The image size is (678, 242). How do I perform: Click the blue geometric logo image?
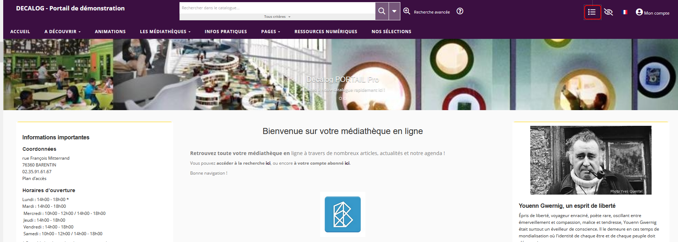pos(343,214)
